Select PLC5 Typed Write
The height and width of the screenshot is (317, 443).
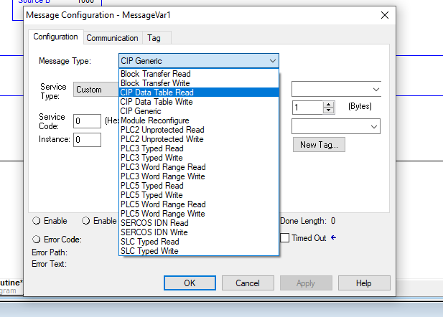coord(199,195)
